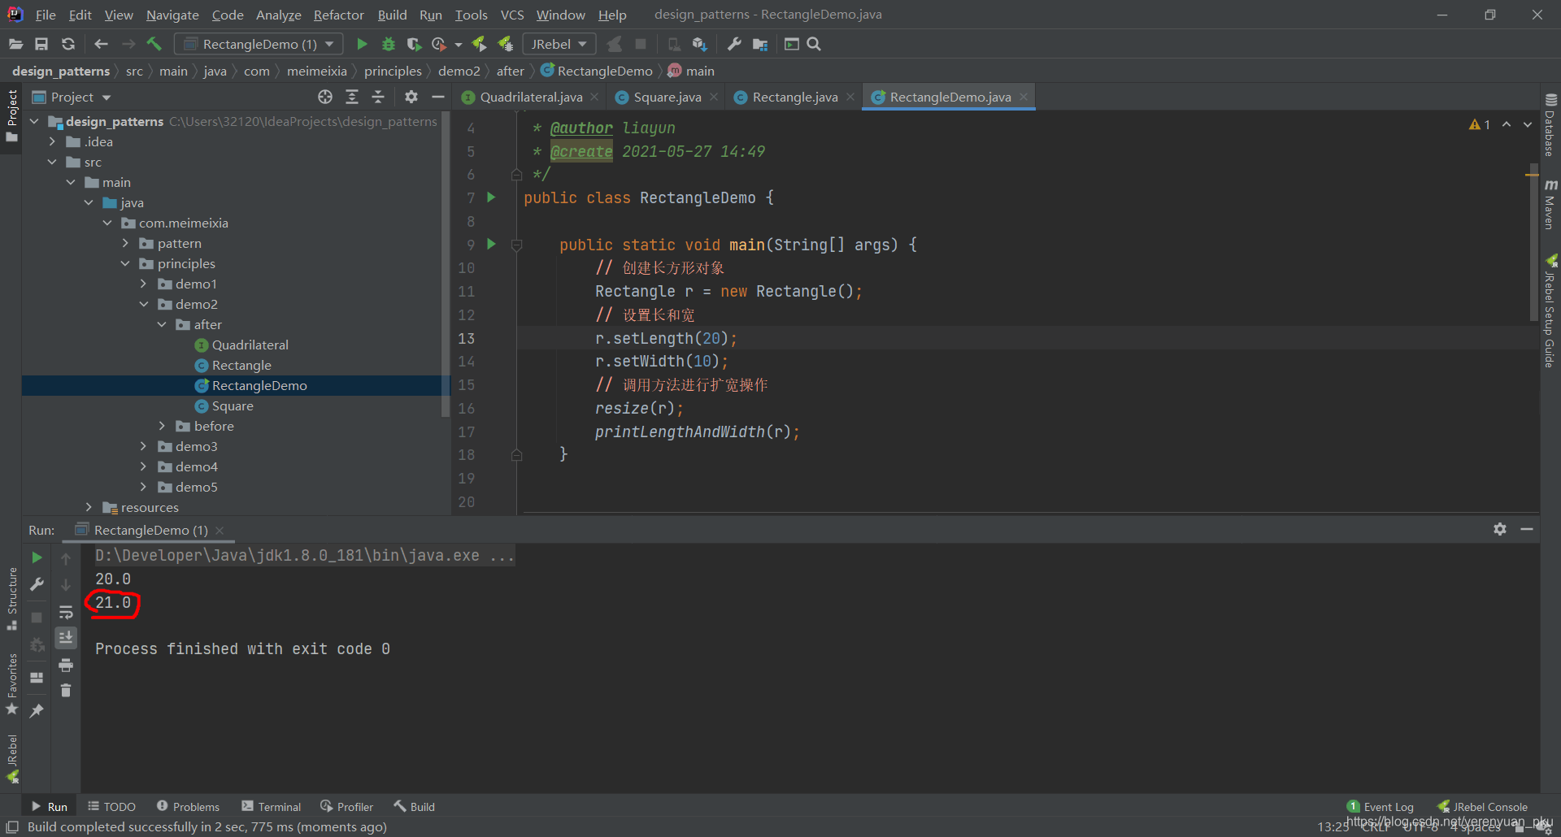Click demo2 in the breadcrumb path

(459, 71)
